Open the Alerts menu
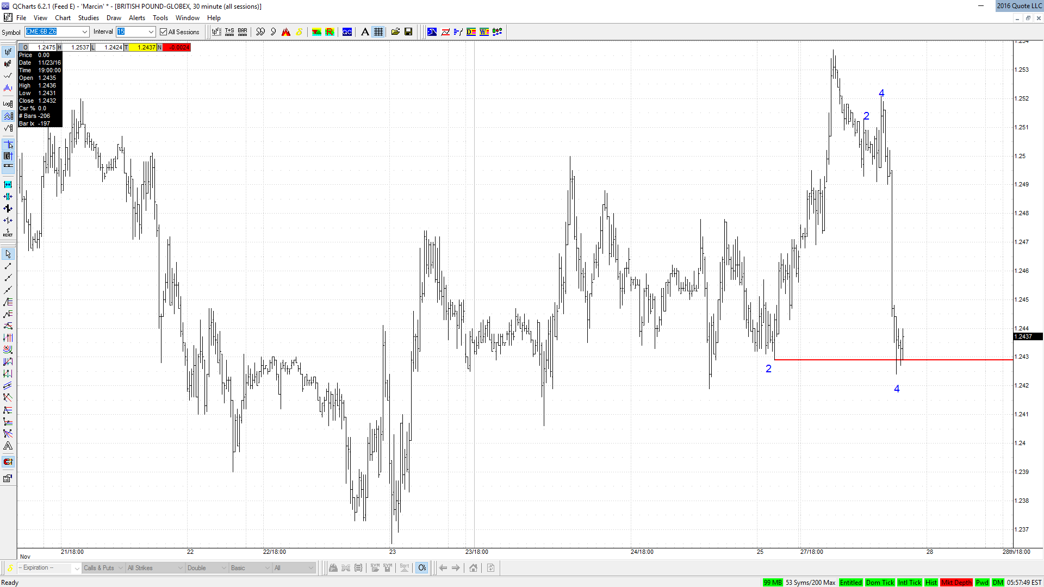Screen dimensions: 1044x587 pyautogui.click(x=137, y=18)
